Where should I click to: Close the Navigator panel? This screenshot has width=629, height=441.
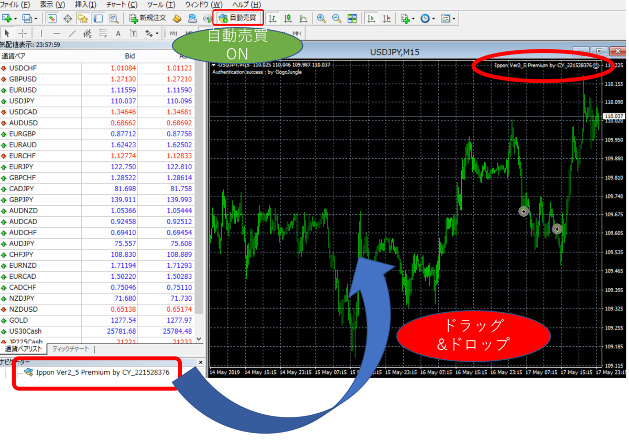point(200,362)
